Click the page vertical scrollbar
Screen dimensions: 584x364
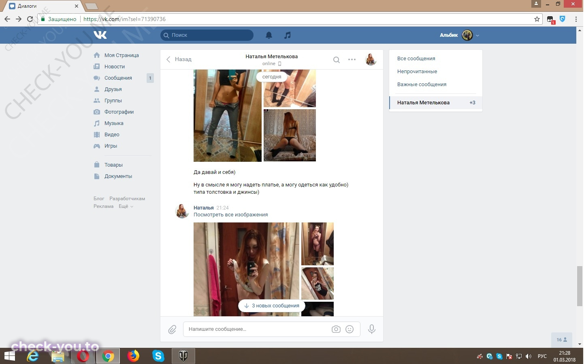(x=580, y=286)
